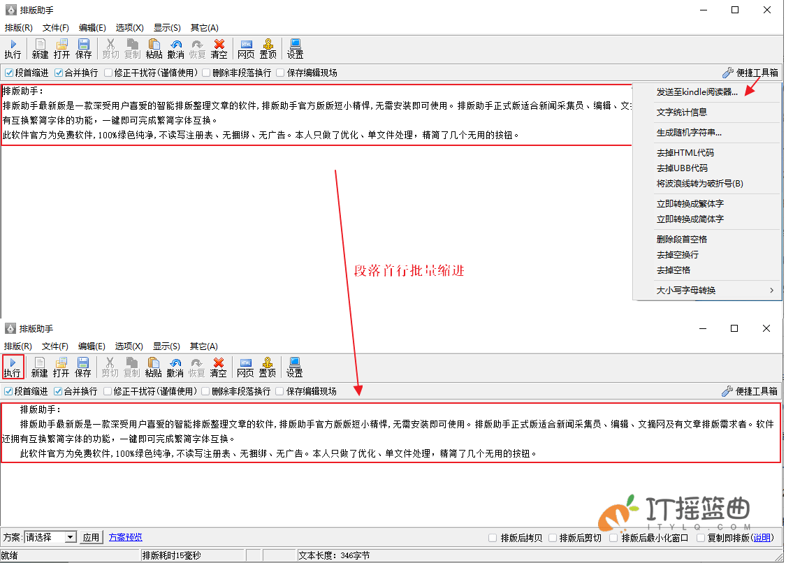Clear the text area with the 清空 icon

coord(218,48)
